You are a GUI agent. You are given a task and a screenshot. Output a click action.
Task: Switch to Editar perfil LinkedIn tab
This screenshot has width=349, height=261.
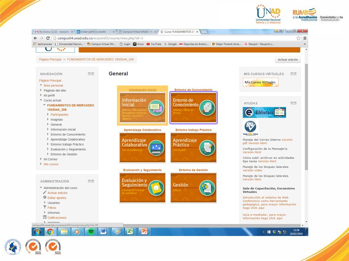point(96,32)
